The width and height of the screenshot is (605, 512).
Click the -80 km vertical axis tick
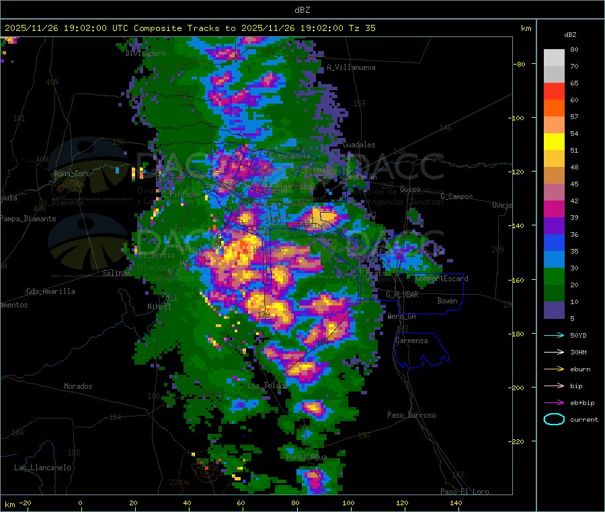(x=520, y=64)
